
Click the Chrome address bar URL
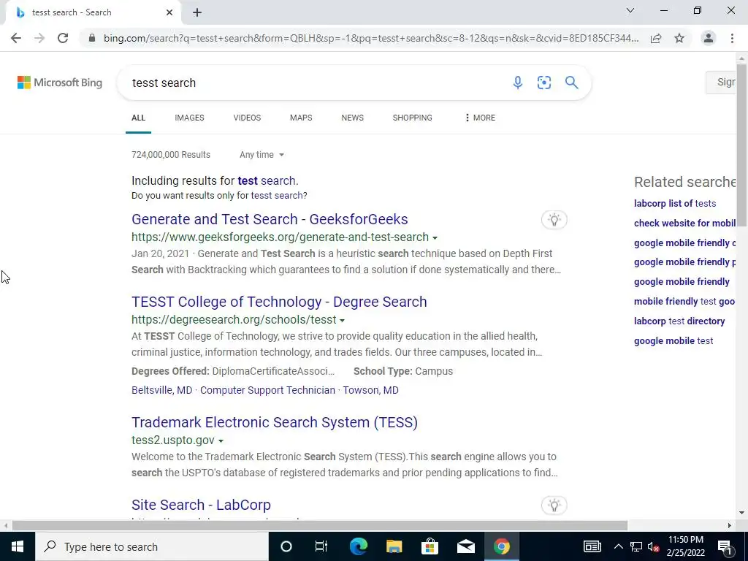point(370,38)
